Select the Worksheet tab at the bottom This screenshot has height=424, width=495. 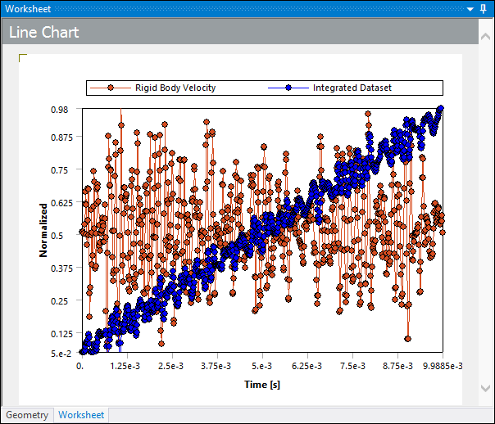coord(81,415)
